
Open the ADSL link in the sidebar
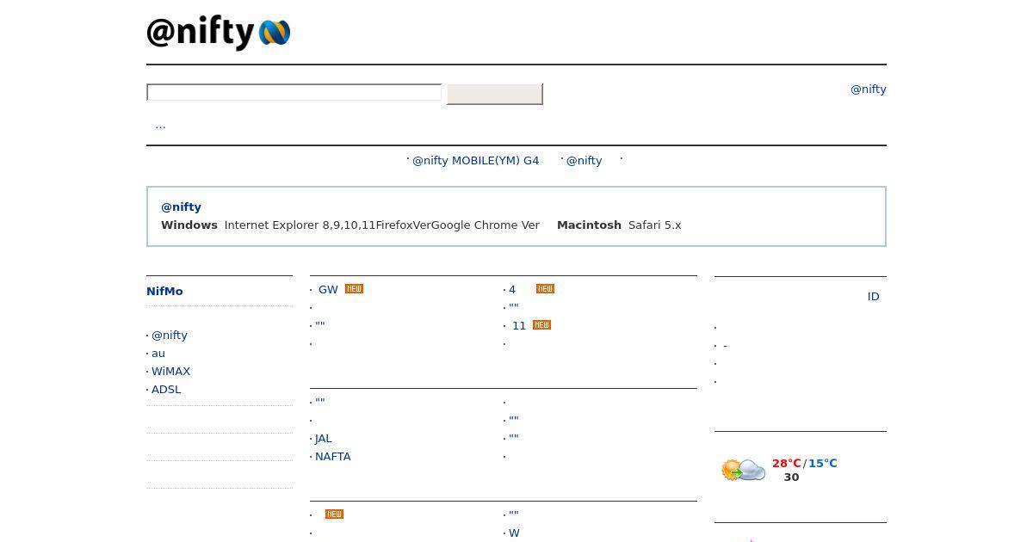coord(166,389)
